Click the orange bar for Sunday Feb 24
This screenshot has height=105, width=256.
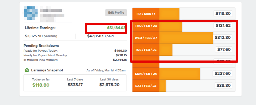point(180,74)
